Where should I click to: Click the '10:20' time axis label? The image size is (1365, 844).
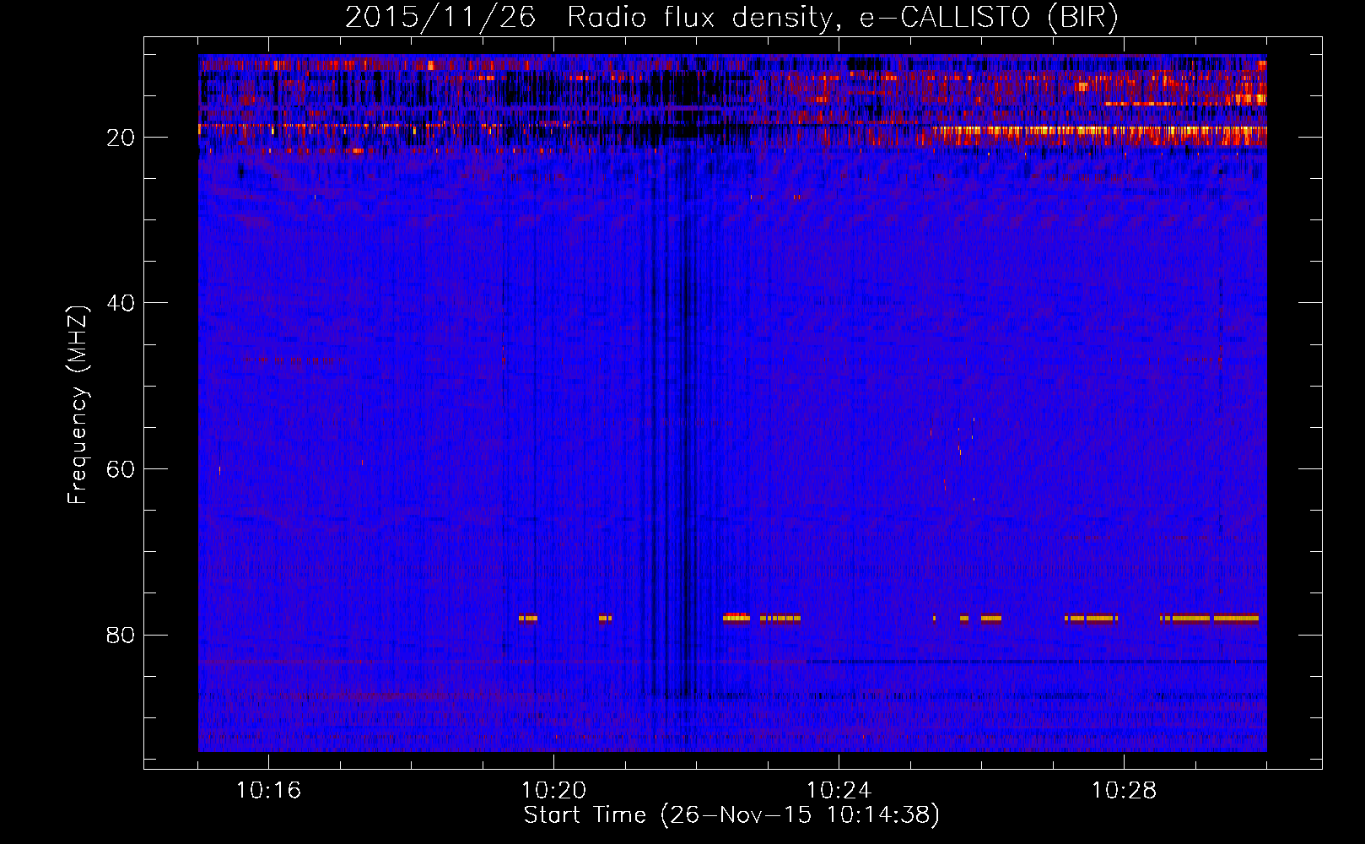[x=553, y=791]
